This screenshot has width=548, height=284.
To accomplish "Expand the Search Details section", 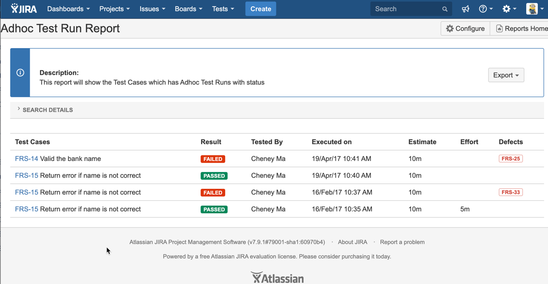I will (47, 110).
